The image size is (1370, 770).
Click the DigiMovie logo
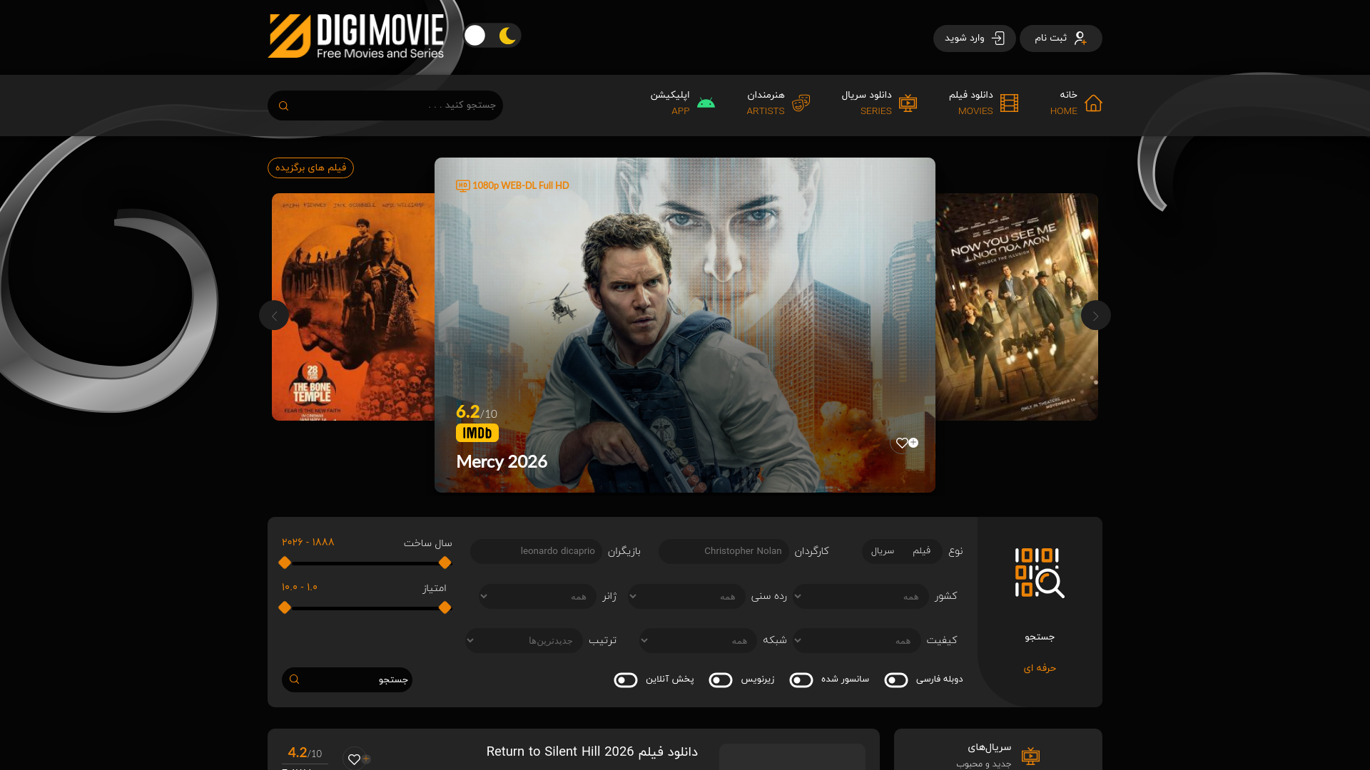pos(356,36)
